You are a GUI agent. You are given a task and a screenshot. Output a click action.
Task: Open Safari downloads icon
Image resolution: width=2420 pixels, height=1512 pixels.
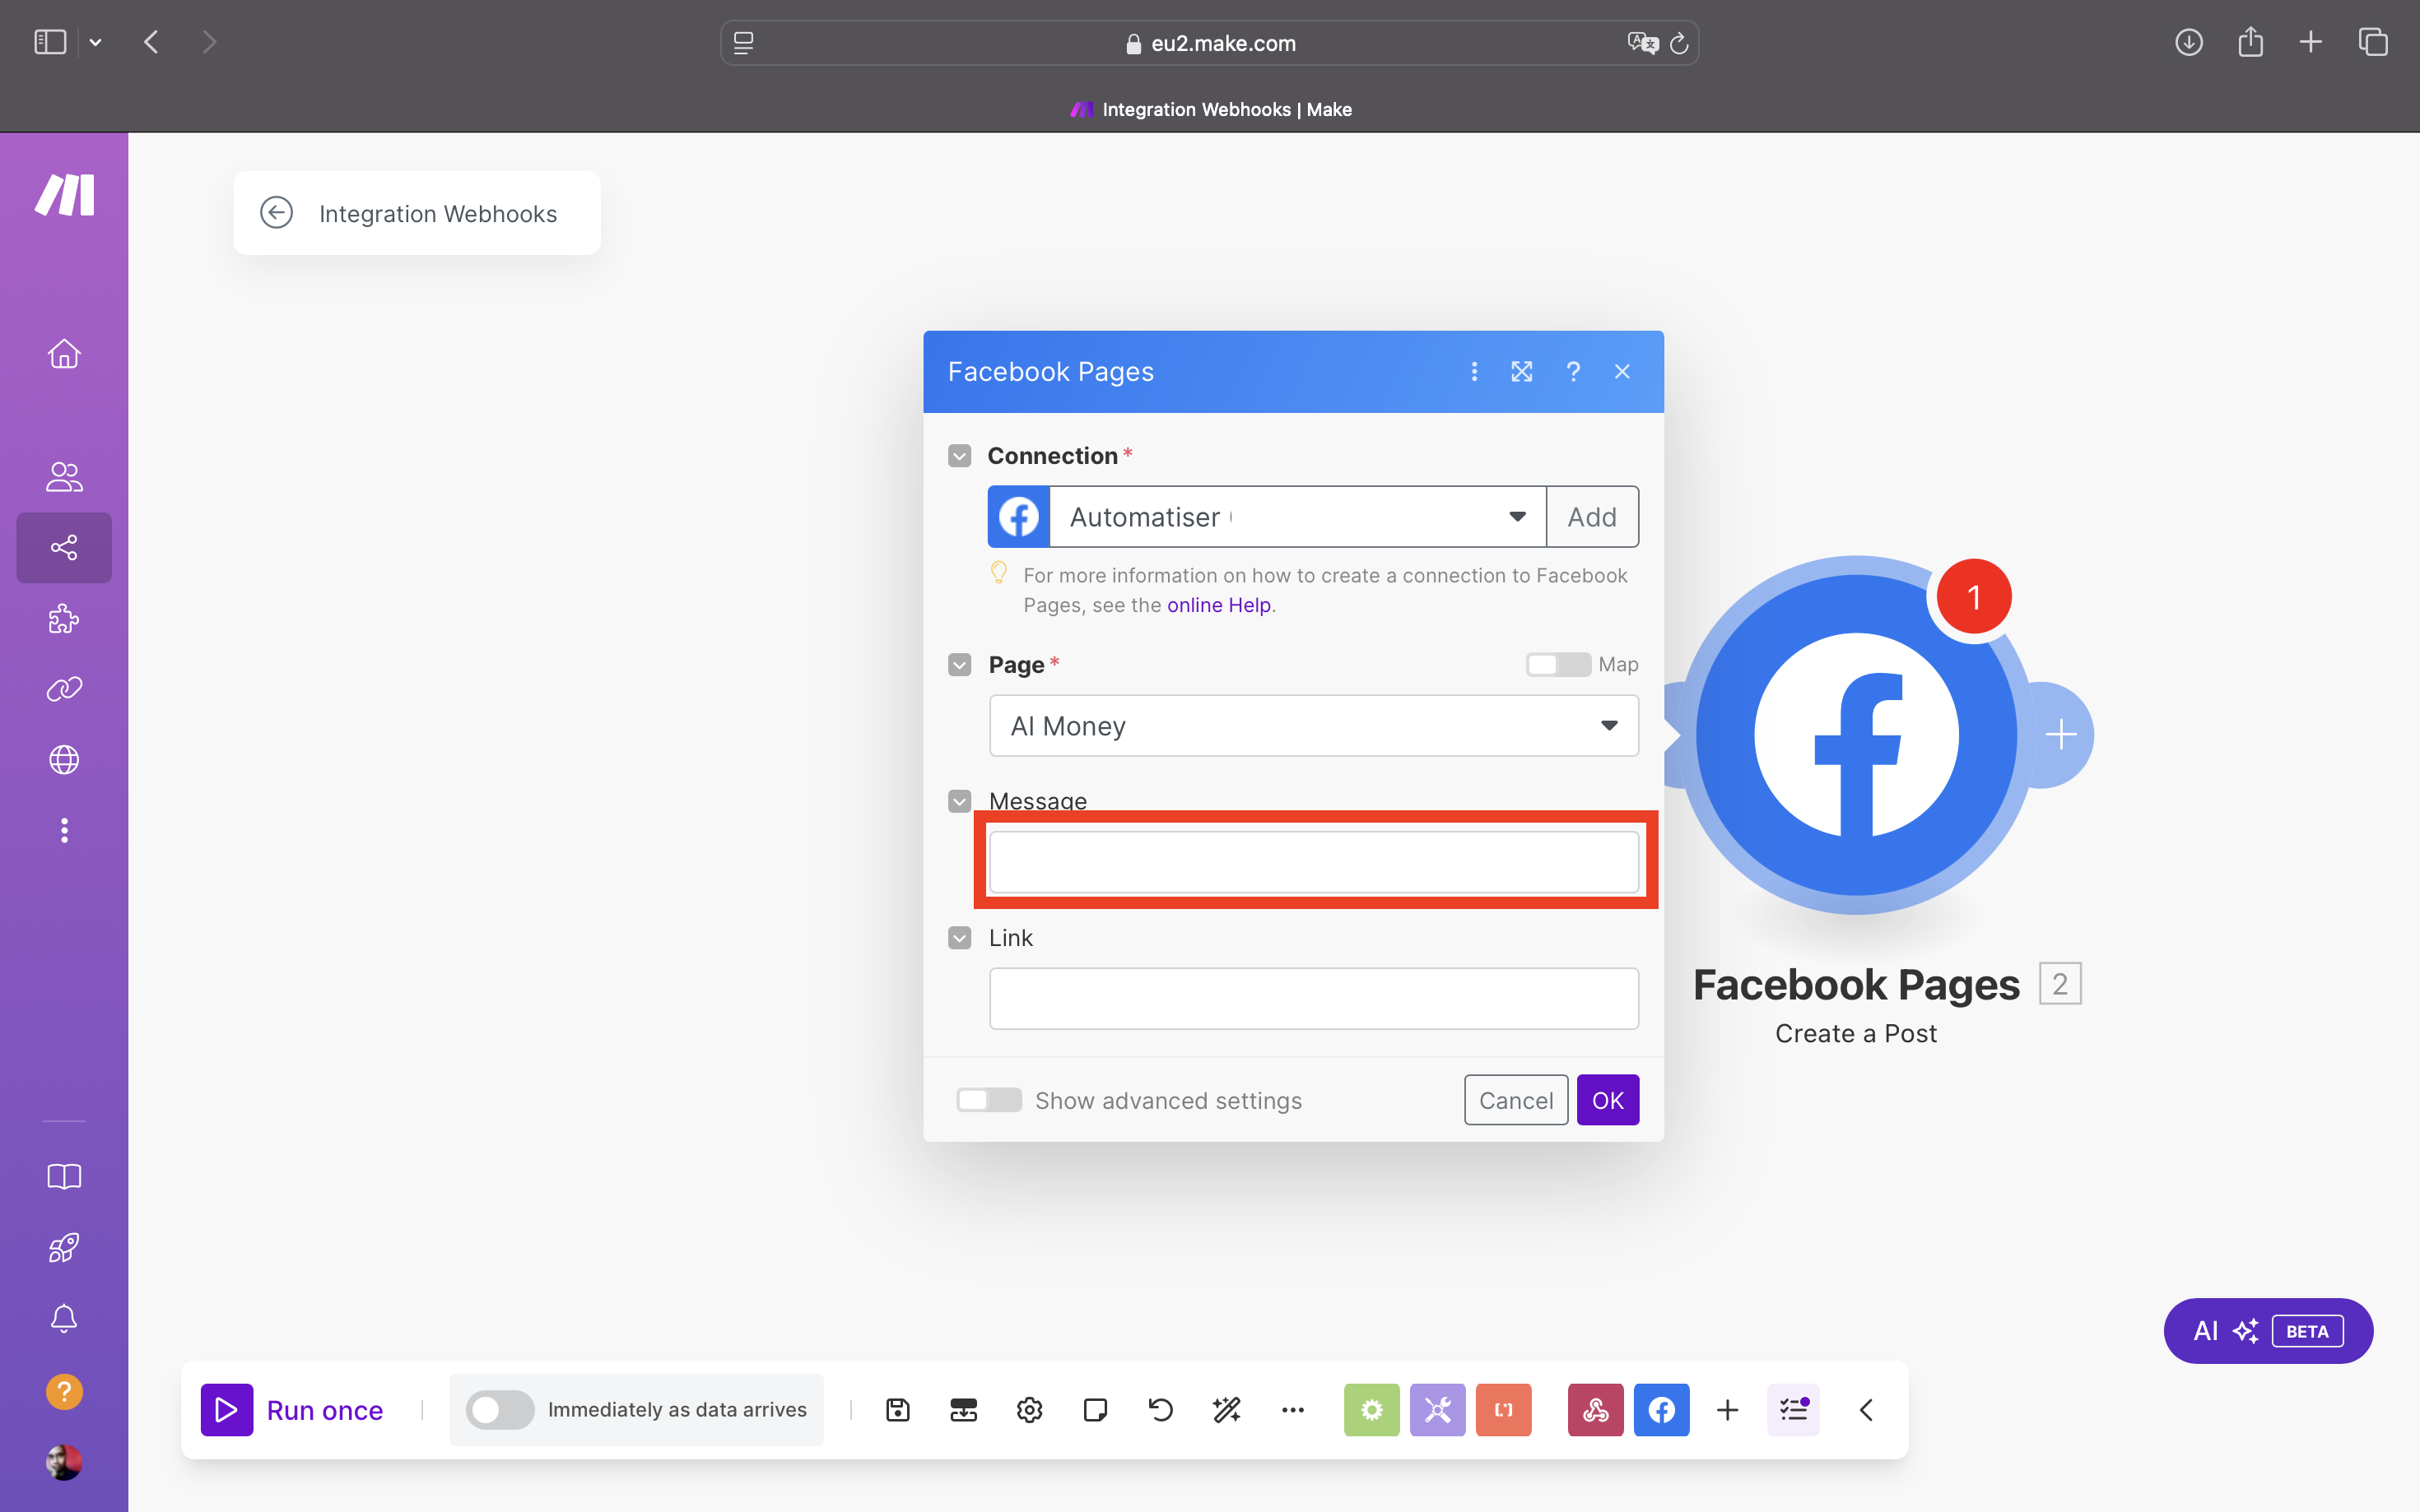pos(2189,42)
